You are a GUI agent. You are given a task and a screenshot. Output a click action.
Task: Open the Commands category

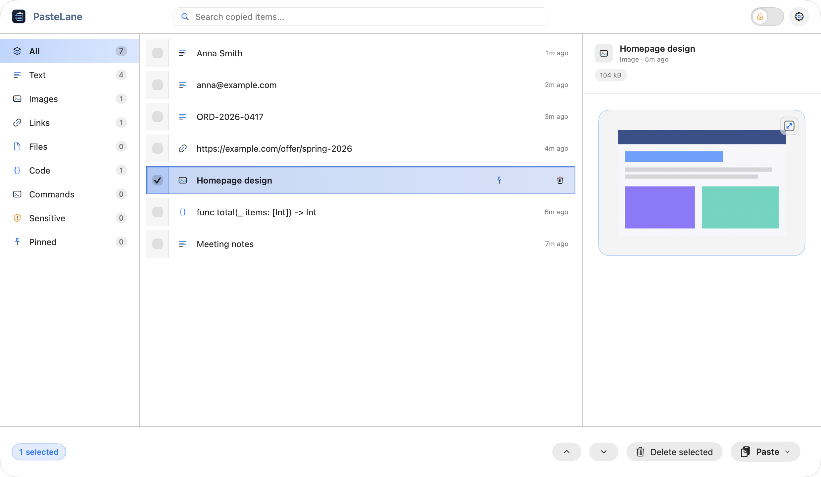click(70, 194)
